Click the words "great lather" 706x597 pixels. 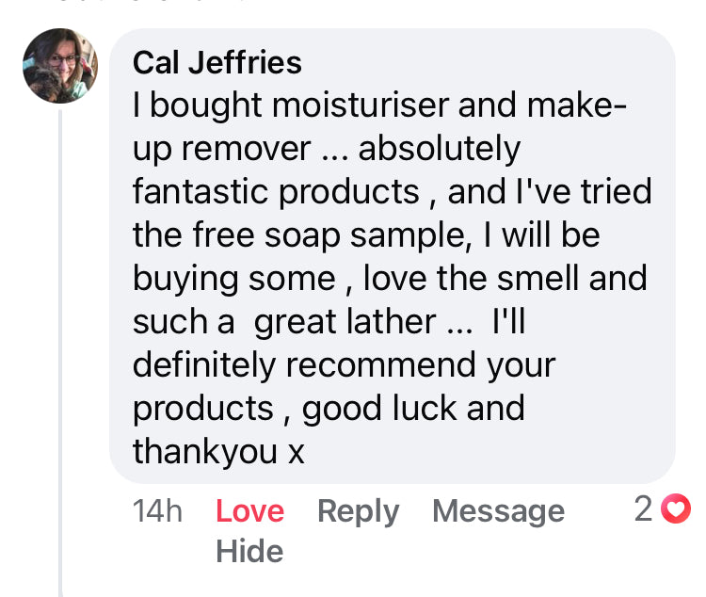(345, 322)
